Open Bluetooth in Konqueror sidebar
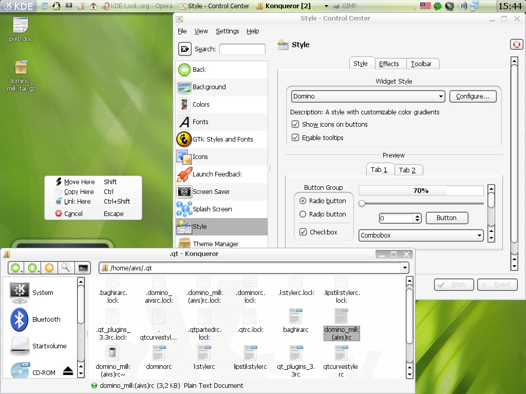The width and height of the screenshot is (526, 394). 35,319
